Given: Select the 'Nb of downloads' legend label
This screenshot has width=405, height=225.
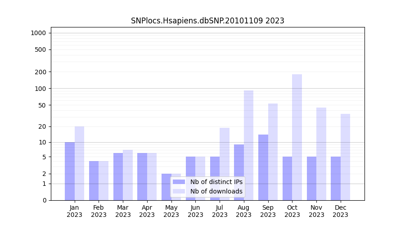Looking at the screenshot, I should point(216,191).
